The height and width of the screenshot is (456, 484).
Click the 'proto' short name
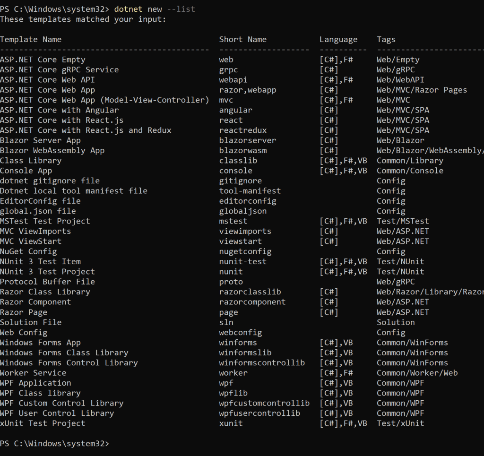(x=231, y=282)
